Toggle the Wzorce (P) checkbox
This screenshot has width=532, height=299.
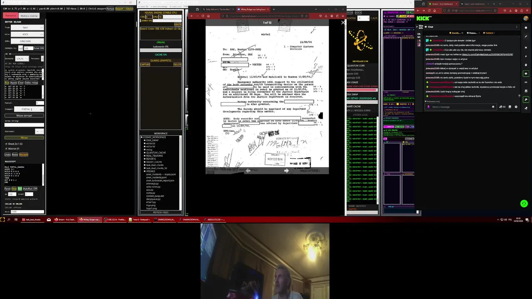click(6, 149)
